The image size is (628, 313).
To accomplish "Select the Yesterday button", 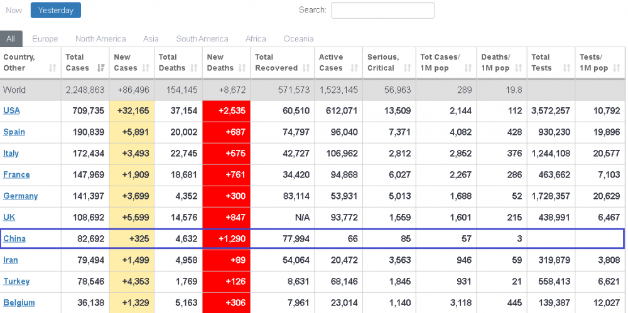I will click(56, 11).
